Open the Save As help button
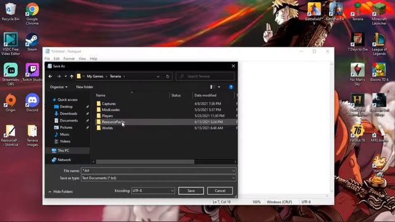The width and height of the screenshot is (395, 222). (231, 87)
